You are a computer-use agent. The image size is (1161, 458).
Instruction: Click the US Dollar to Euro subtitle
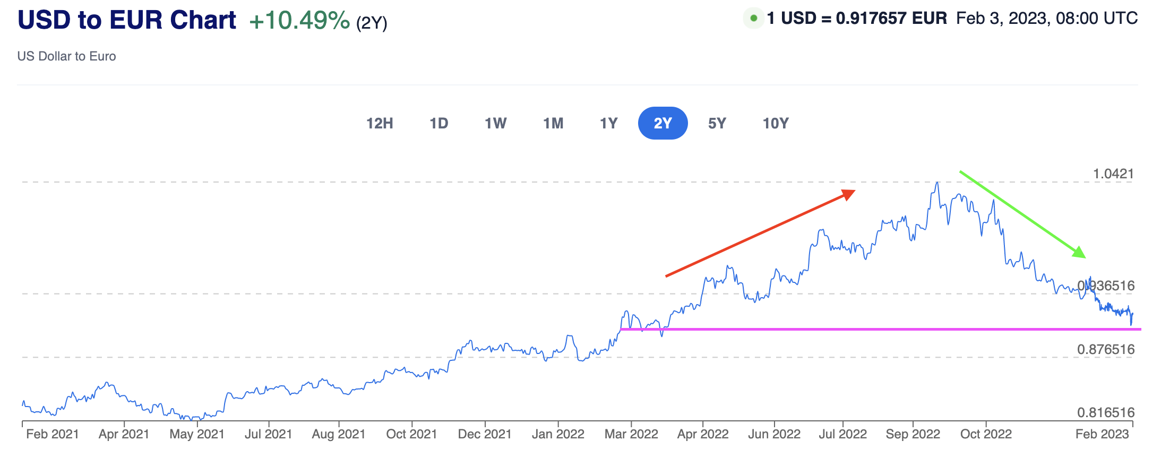[x=66, y=56]
